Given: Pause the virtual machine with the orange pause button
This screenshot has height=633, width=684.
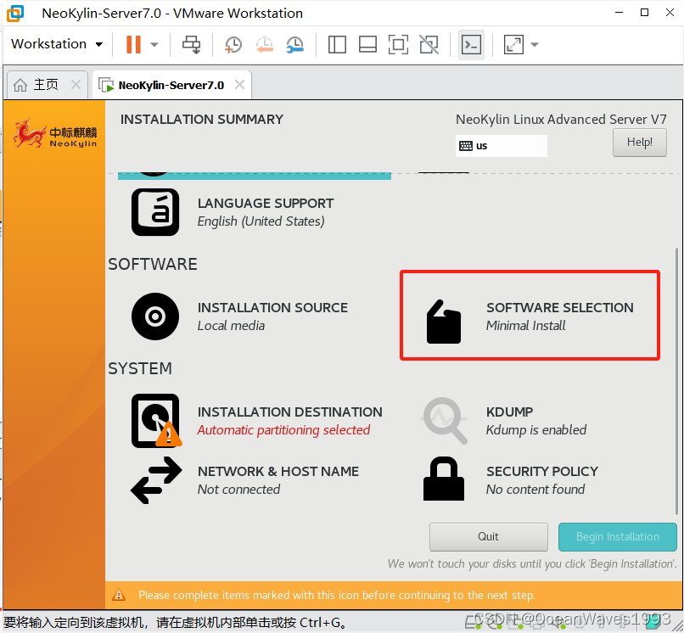Looking at the screenshot, I should click(x=133, y=44).
